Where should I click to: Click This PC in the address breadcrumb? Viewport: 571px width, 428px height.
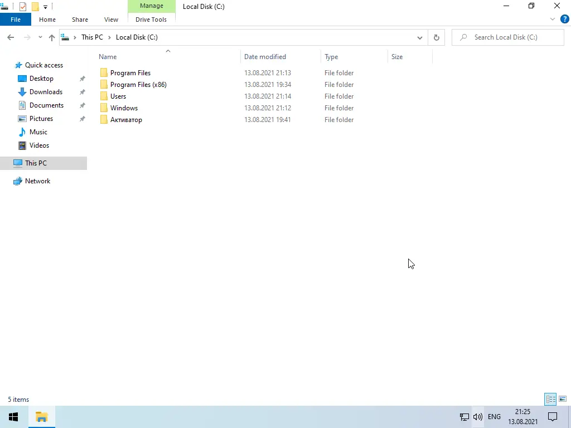92,37
